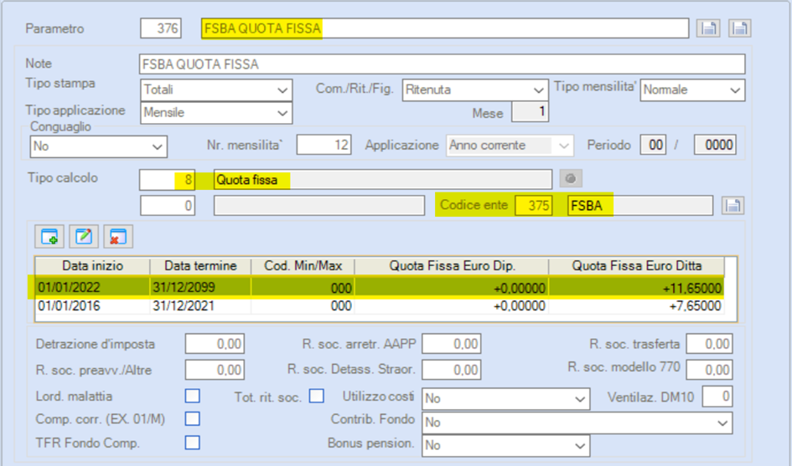Open the Tipo stampa dropdown showing Totali
This screenshot has height=466, width=792.
216,90
